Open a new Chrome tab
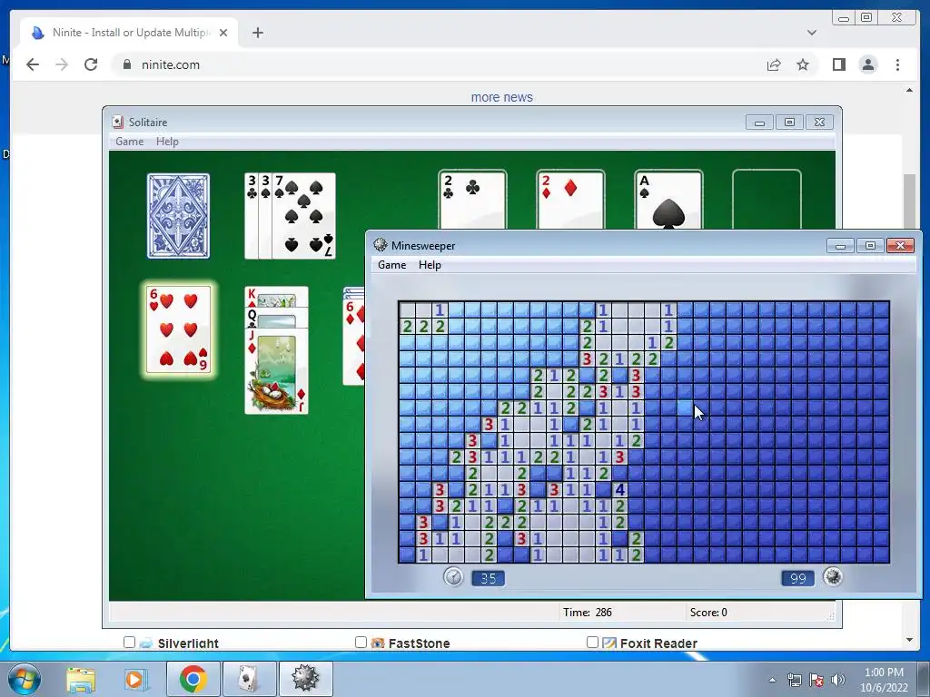 click(x=257, y=33)
